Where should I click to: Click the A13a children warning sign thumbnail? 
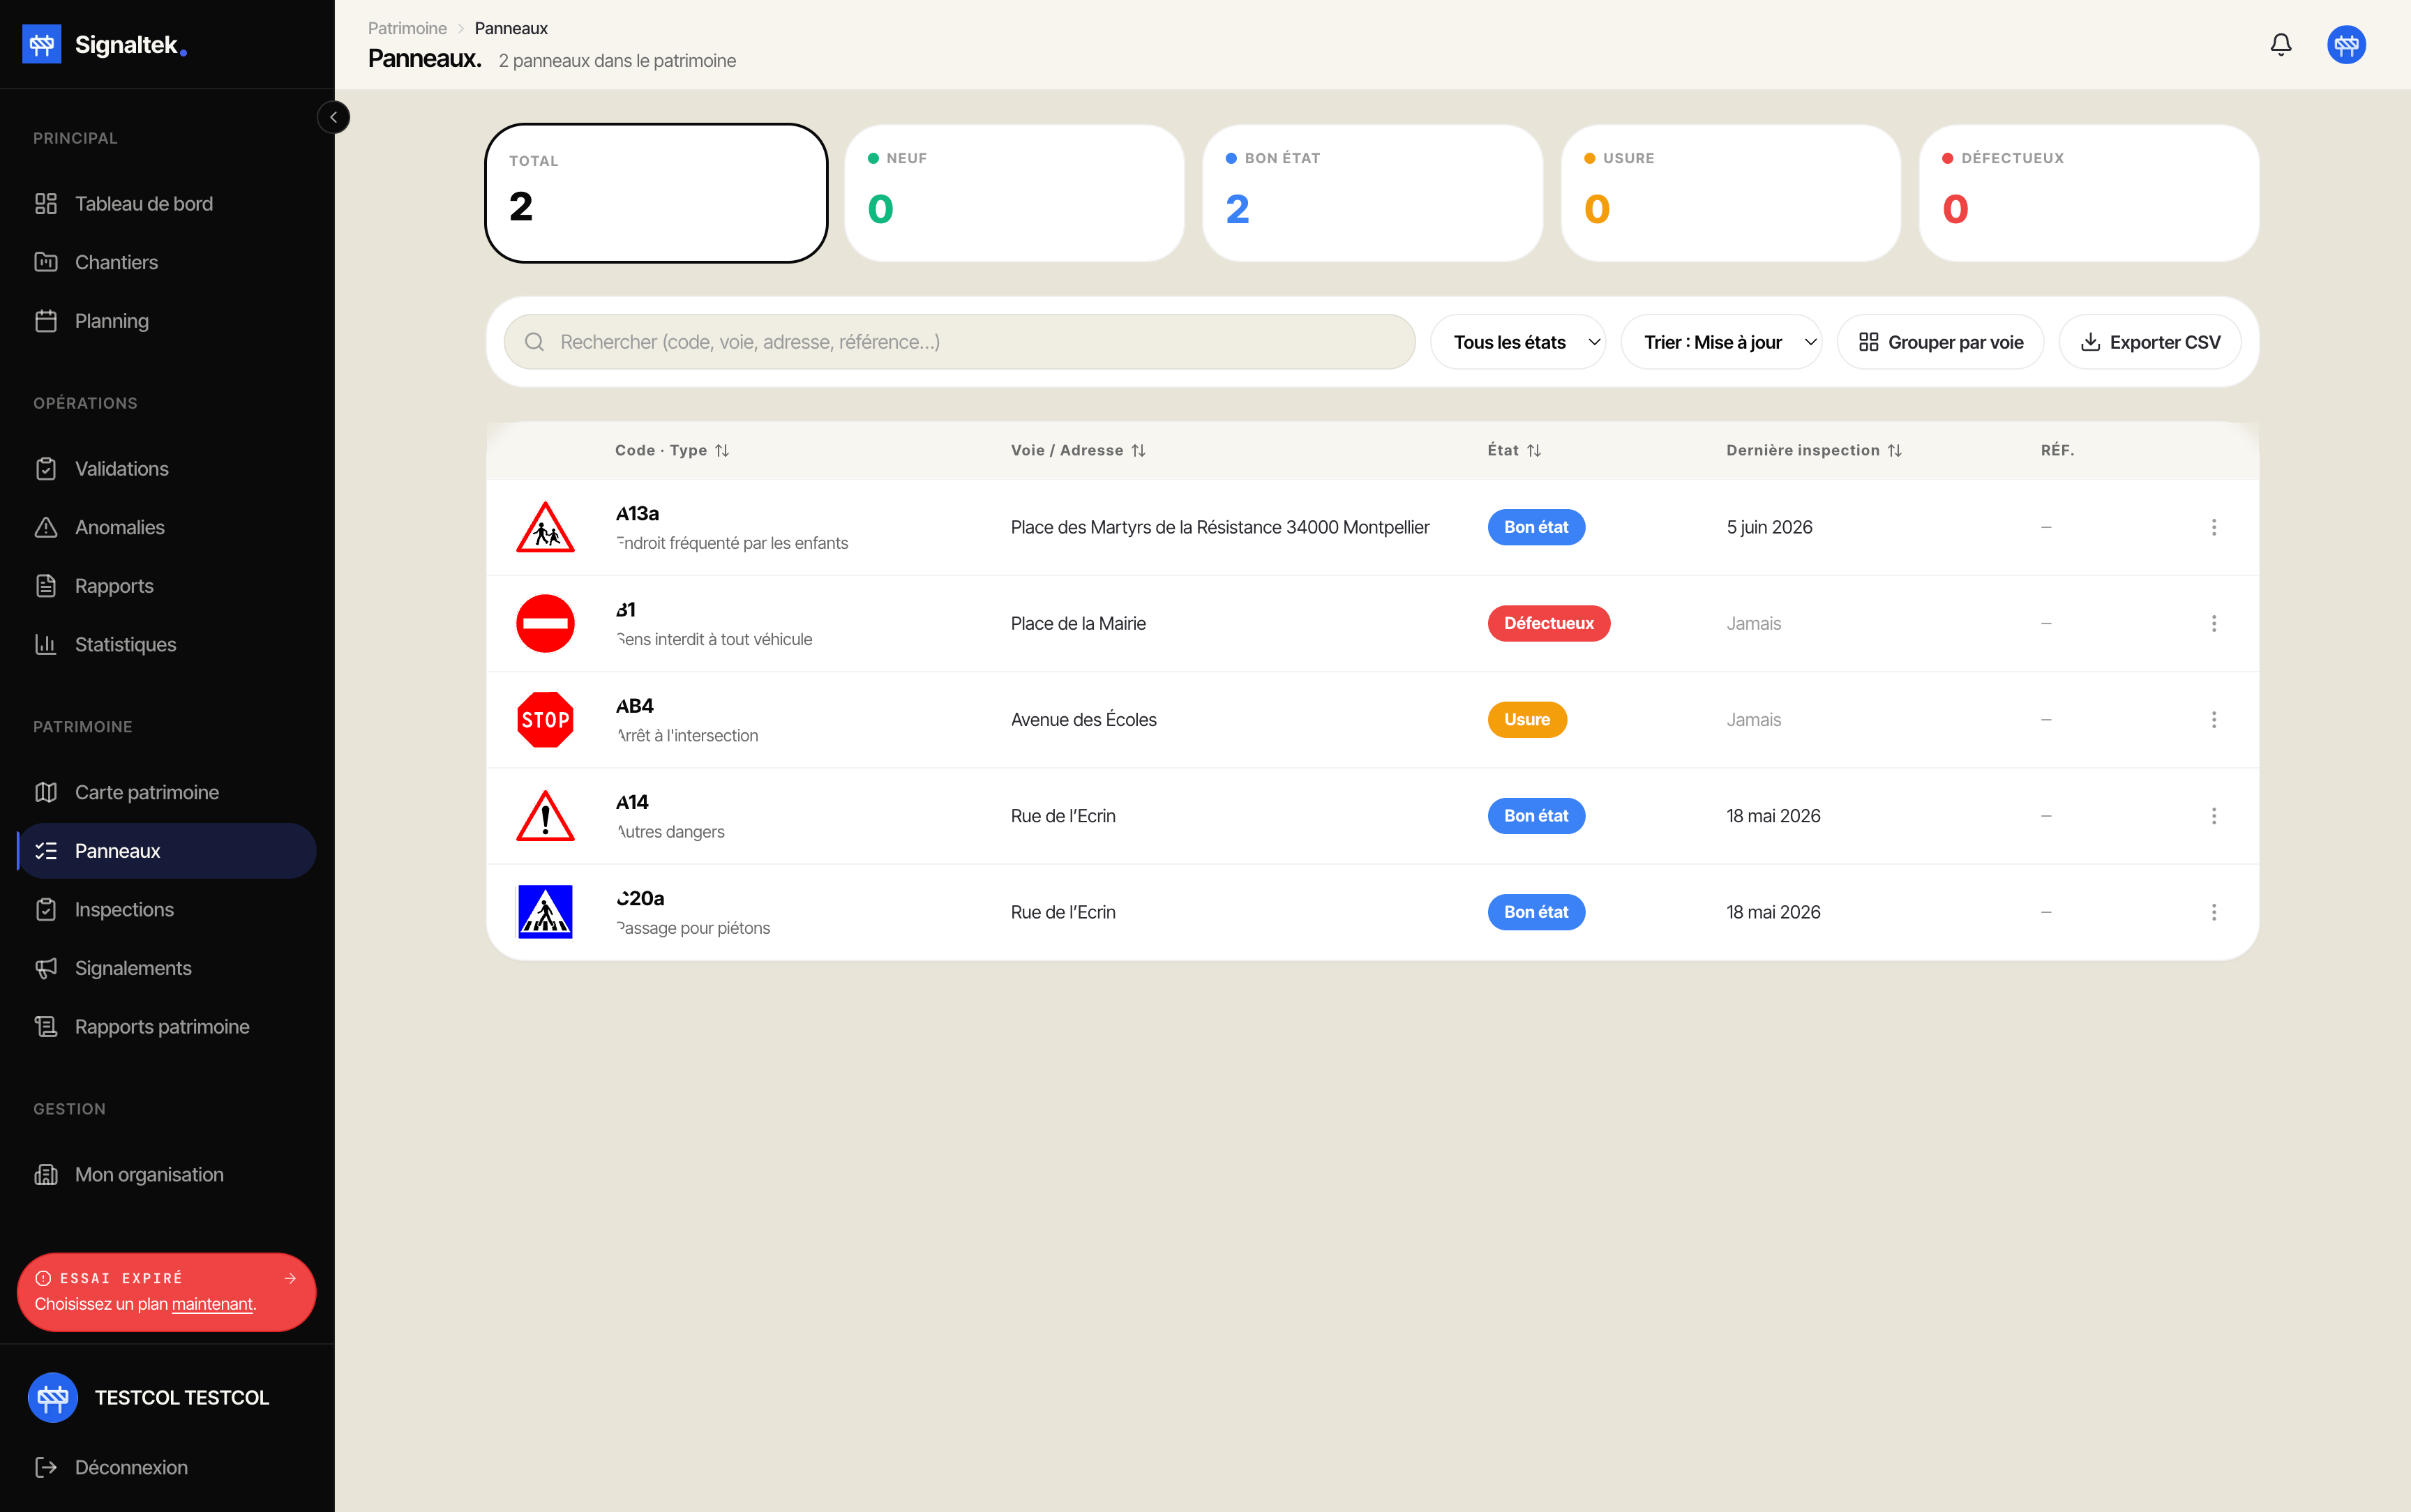545,527
